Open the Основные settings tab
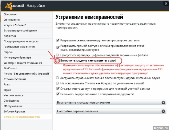Image resolution: width=169 pixels, height=130 pixels. 10,14
